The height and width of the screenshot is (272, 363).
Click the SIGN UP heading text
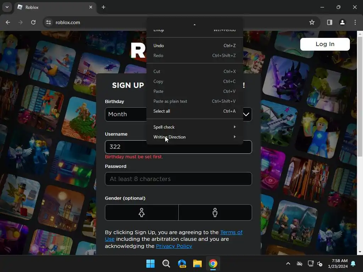(x=128, y=85)
